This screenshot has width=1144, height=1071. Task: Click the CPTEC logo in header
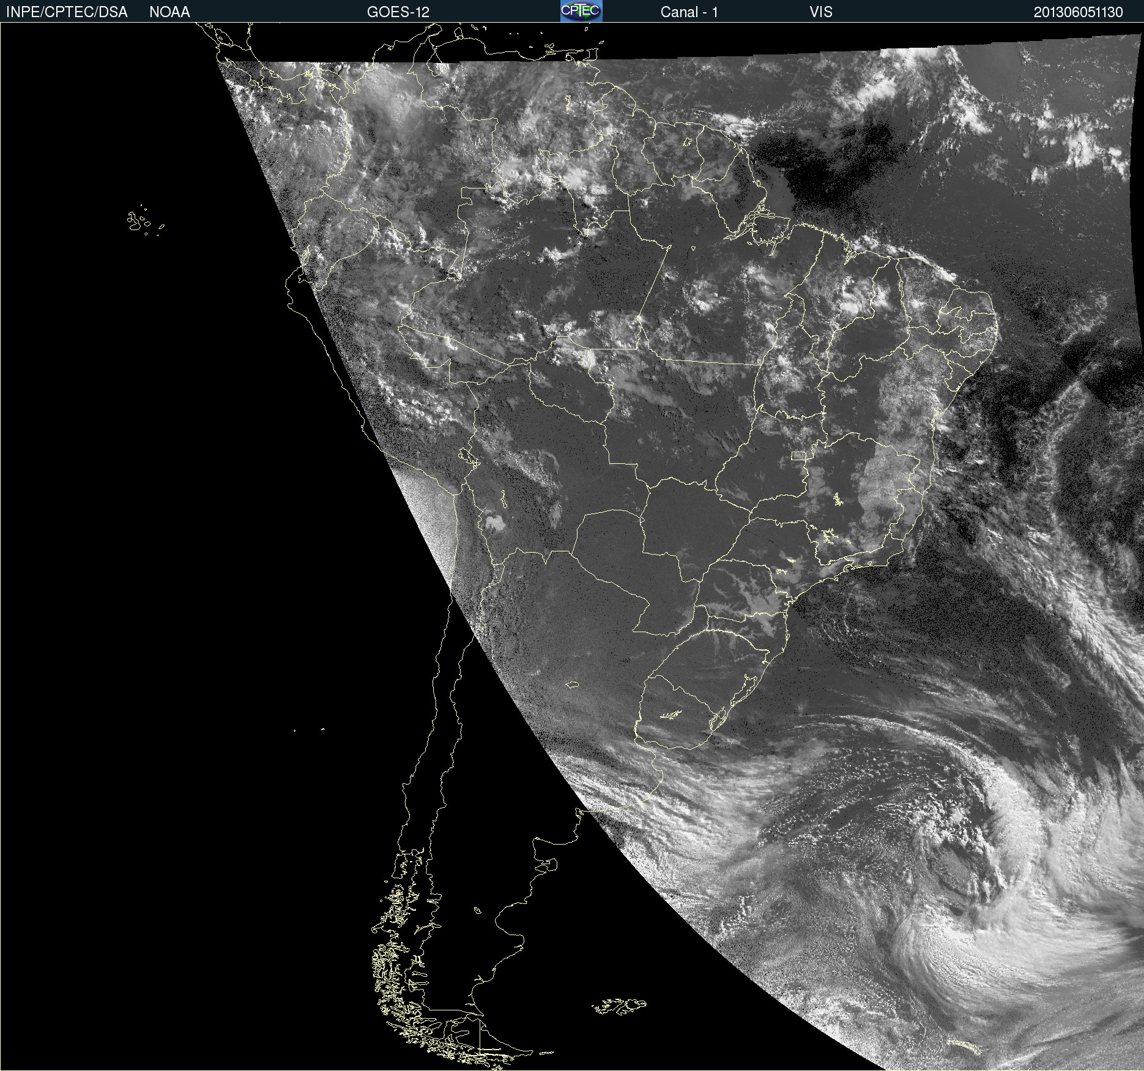coord(581,11)
